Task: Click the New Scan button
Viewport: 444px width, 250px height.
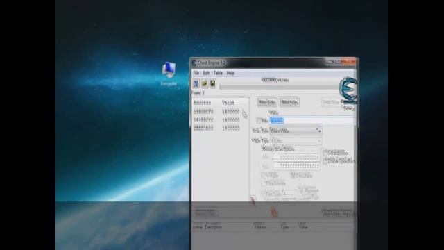Action: pos(267,102)
